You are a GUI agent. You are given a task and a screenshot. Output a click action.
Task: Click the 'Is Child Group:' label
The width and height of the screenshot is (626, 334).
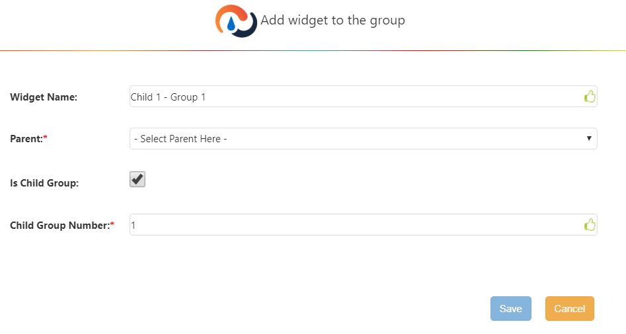(x=44, y=183)
